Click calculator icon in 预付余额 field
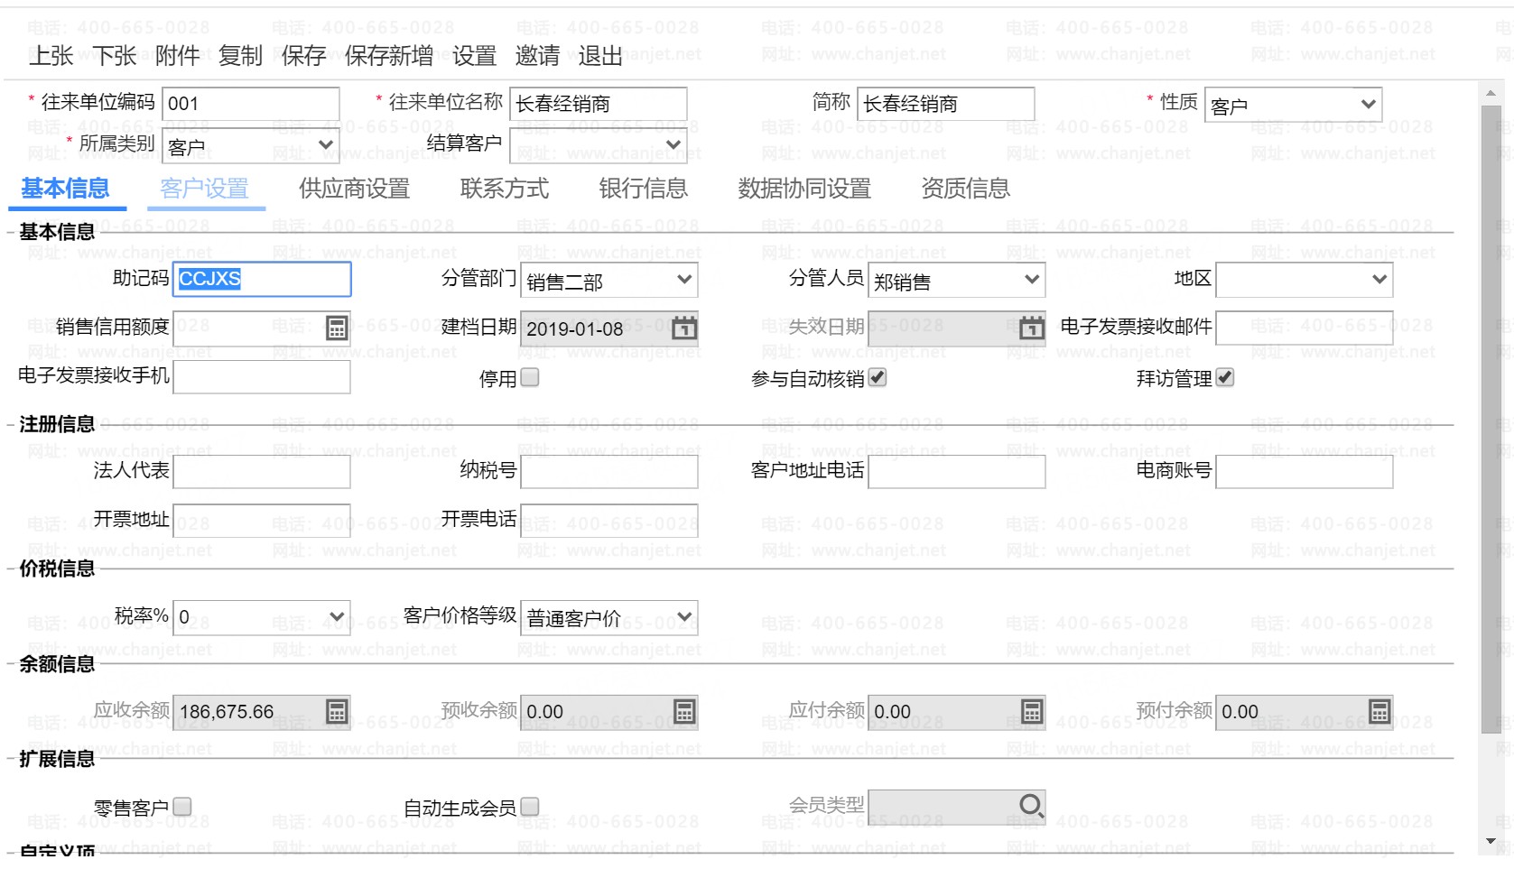 coord(1379,712)
